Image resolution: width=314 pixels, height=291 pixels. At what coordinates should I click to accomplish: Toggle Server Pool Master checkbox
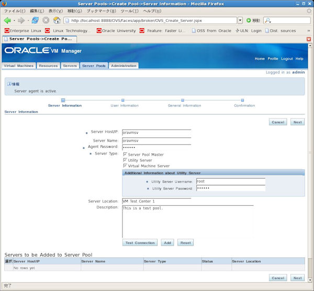click(x=125, y=154)
